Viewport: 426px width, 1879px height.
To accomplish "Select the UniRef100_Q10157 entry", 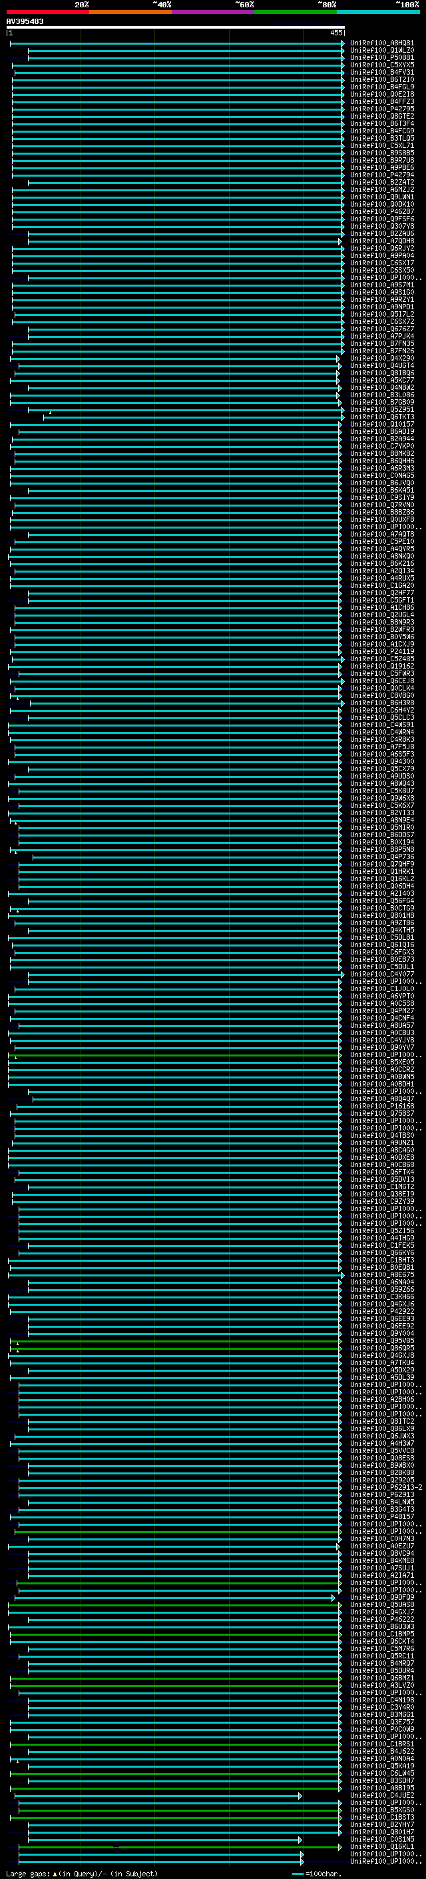I will tap(382, 424).
